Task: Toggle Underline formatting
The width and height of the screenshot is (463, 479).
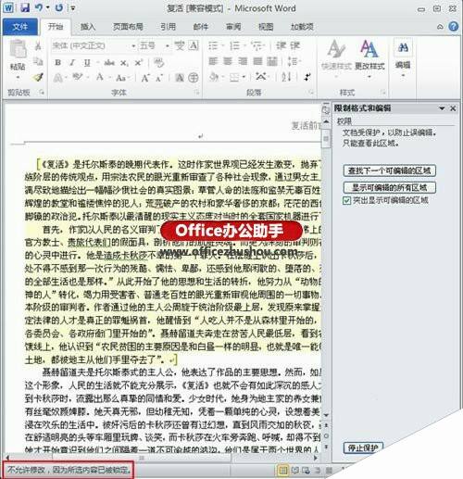Action: tap(87, 63)
